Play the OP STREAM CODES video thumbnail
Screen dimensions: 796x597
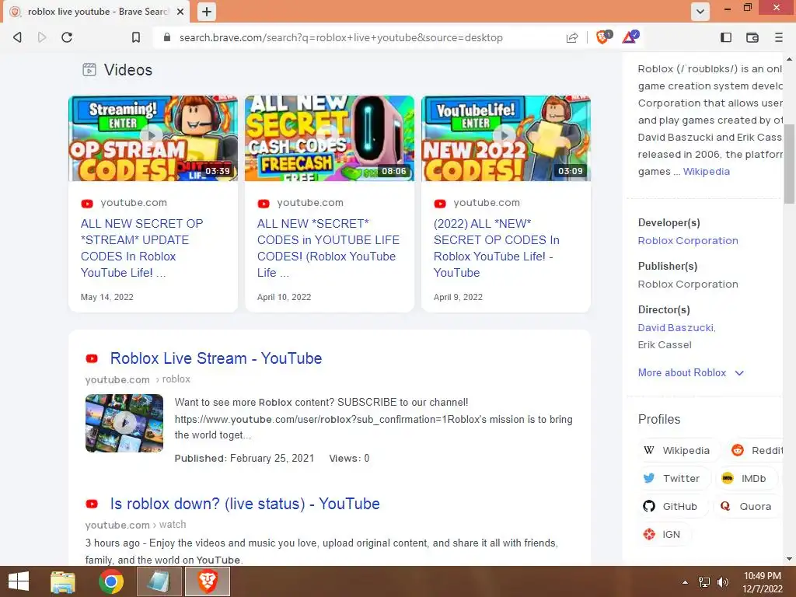tap(153, 138)
